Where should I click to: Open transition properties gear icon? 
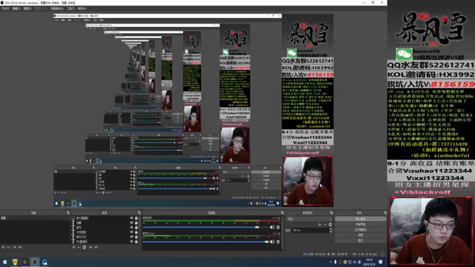(x=330, y=225)
